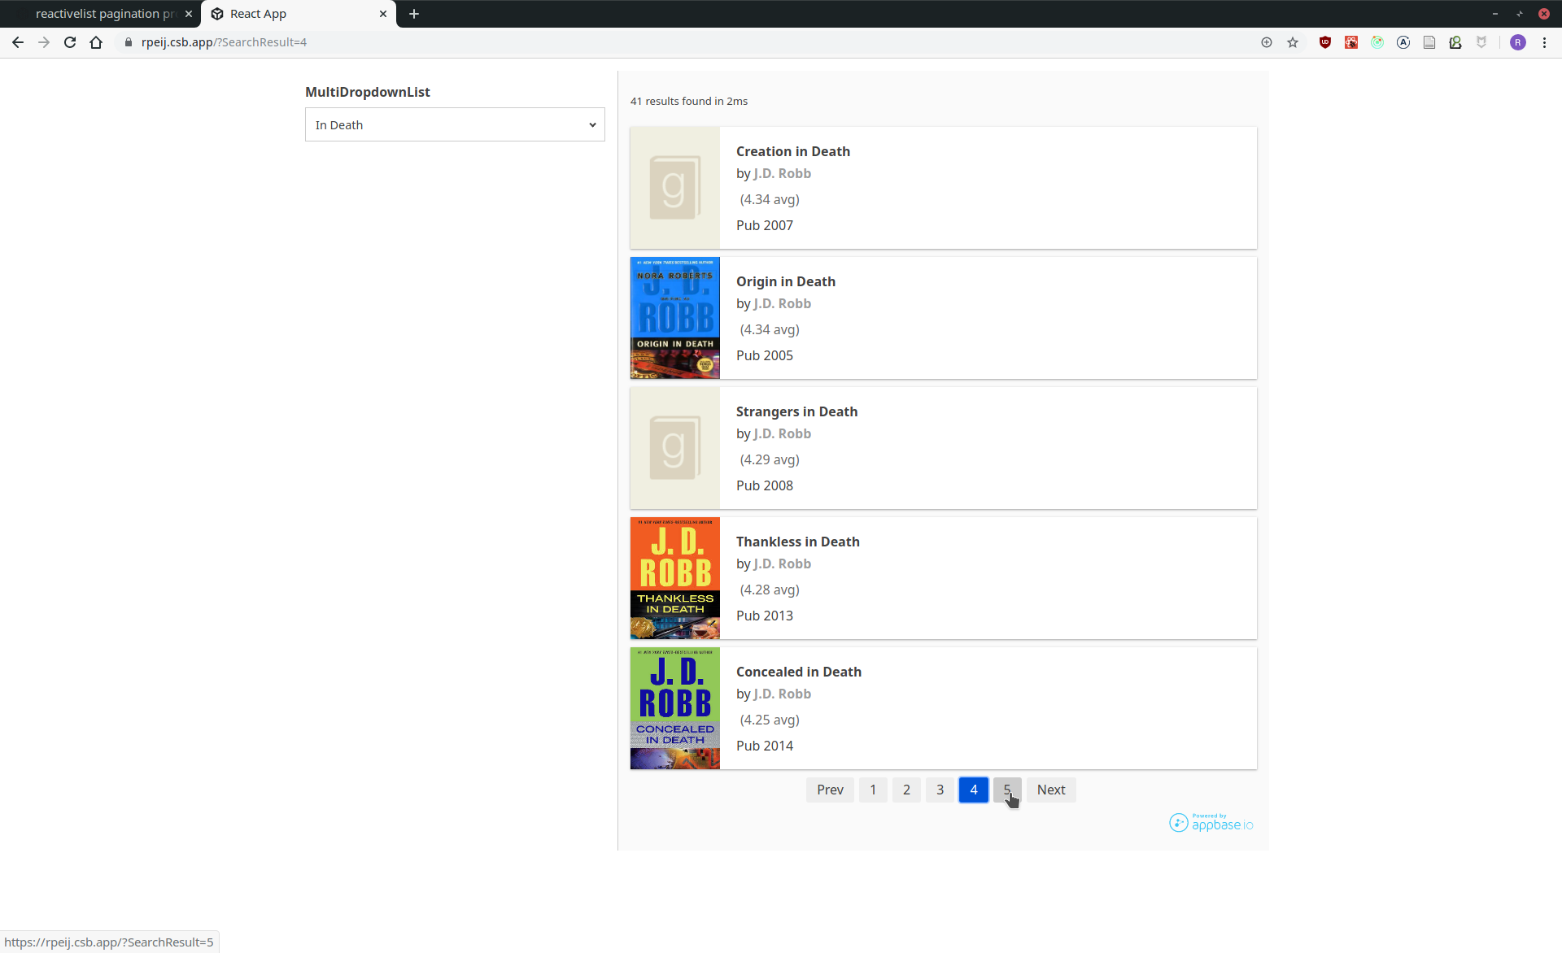
Task: Click the Origin in Death book cover
Action: click(x=675, y=318)
